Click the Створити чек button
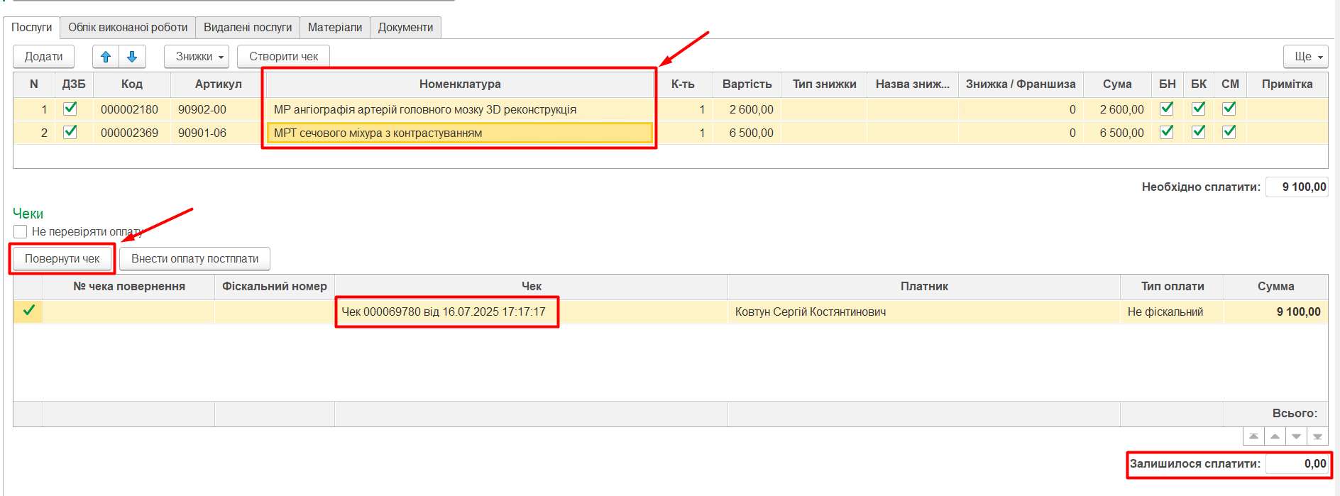Screen dimensions: 1340x496 [x=283, y=57]
